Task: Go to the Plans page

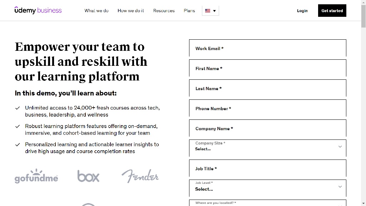Action: coord(189,11)
